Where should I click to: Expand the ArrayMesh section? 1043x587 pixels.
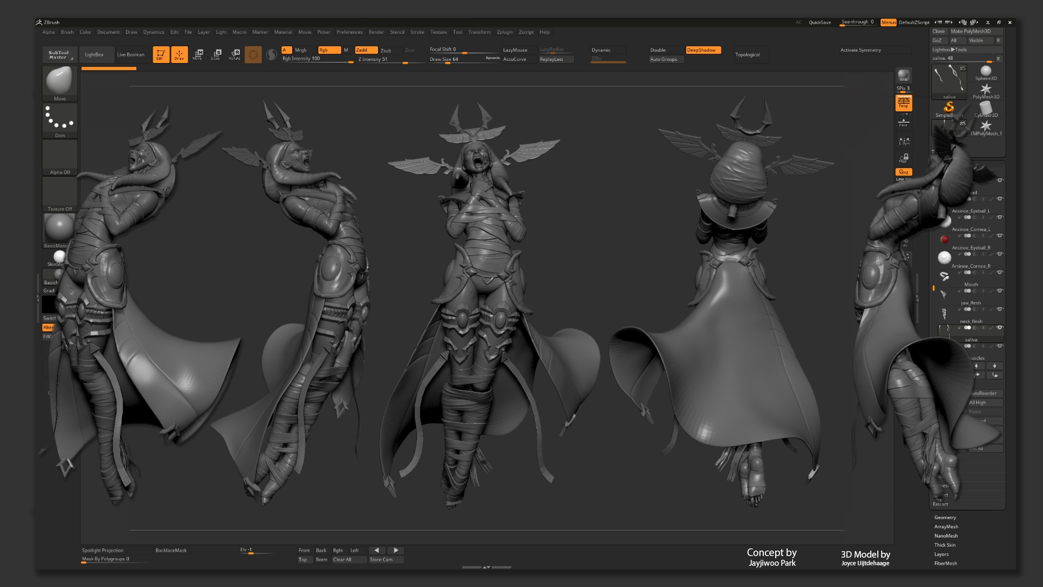[946, 527]
